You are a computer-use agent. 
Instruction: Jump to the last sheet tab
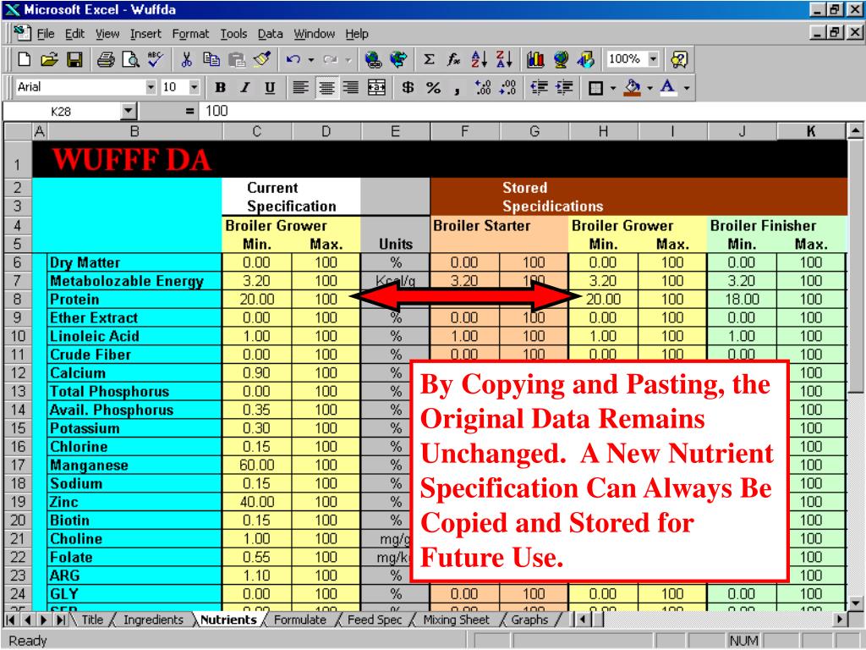click(62, 620)
